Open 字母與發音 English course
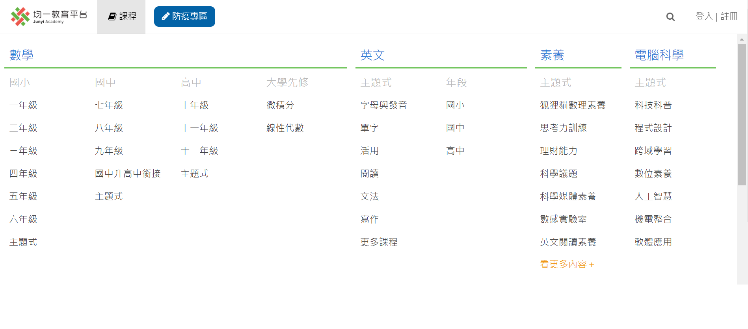Screen dimensions: 748x329 [383, 105]
